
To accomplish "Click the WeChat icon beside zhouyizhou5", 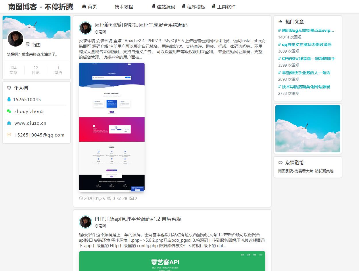I will point(9,111).
